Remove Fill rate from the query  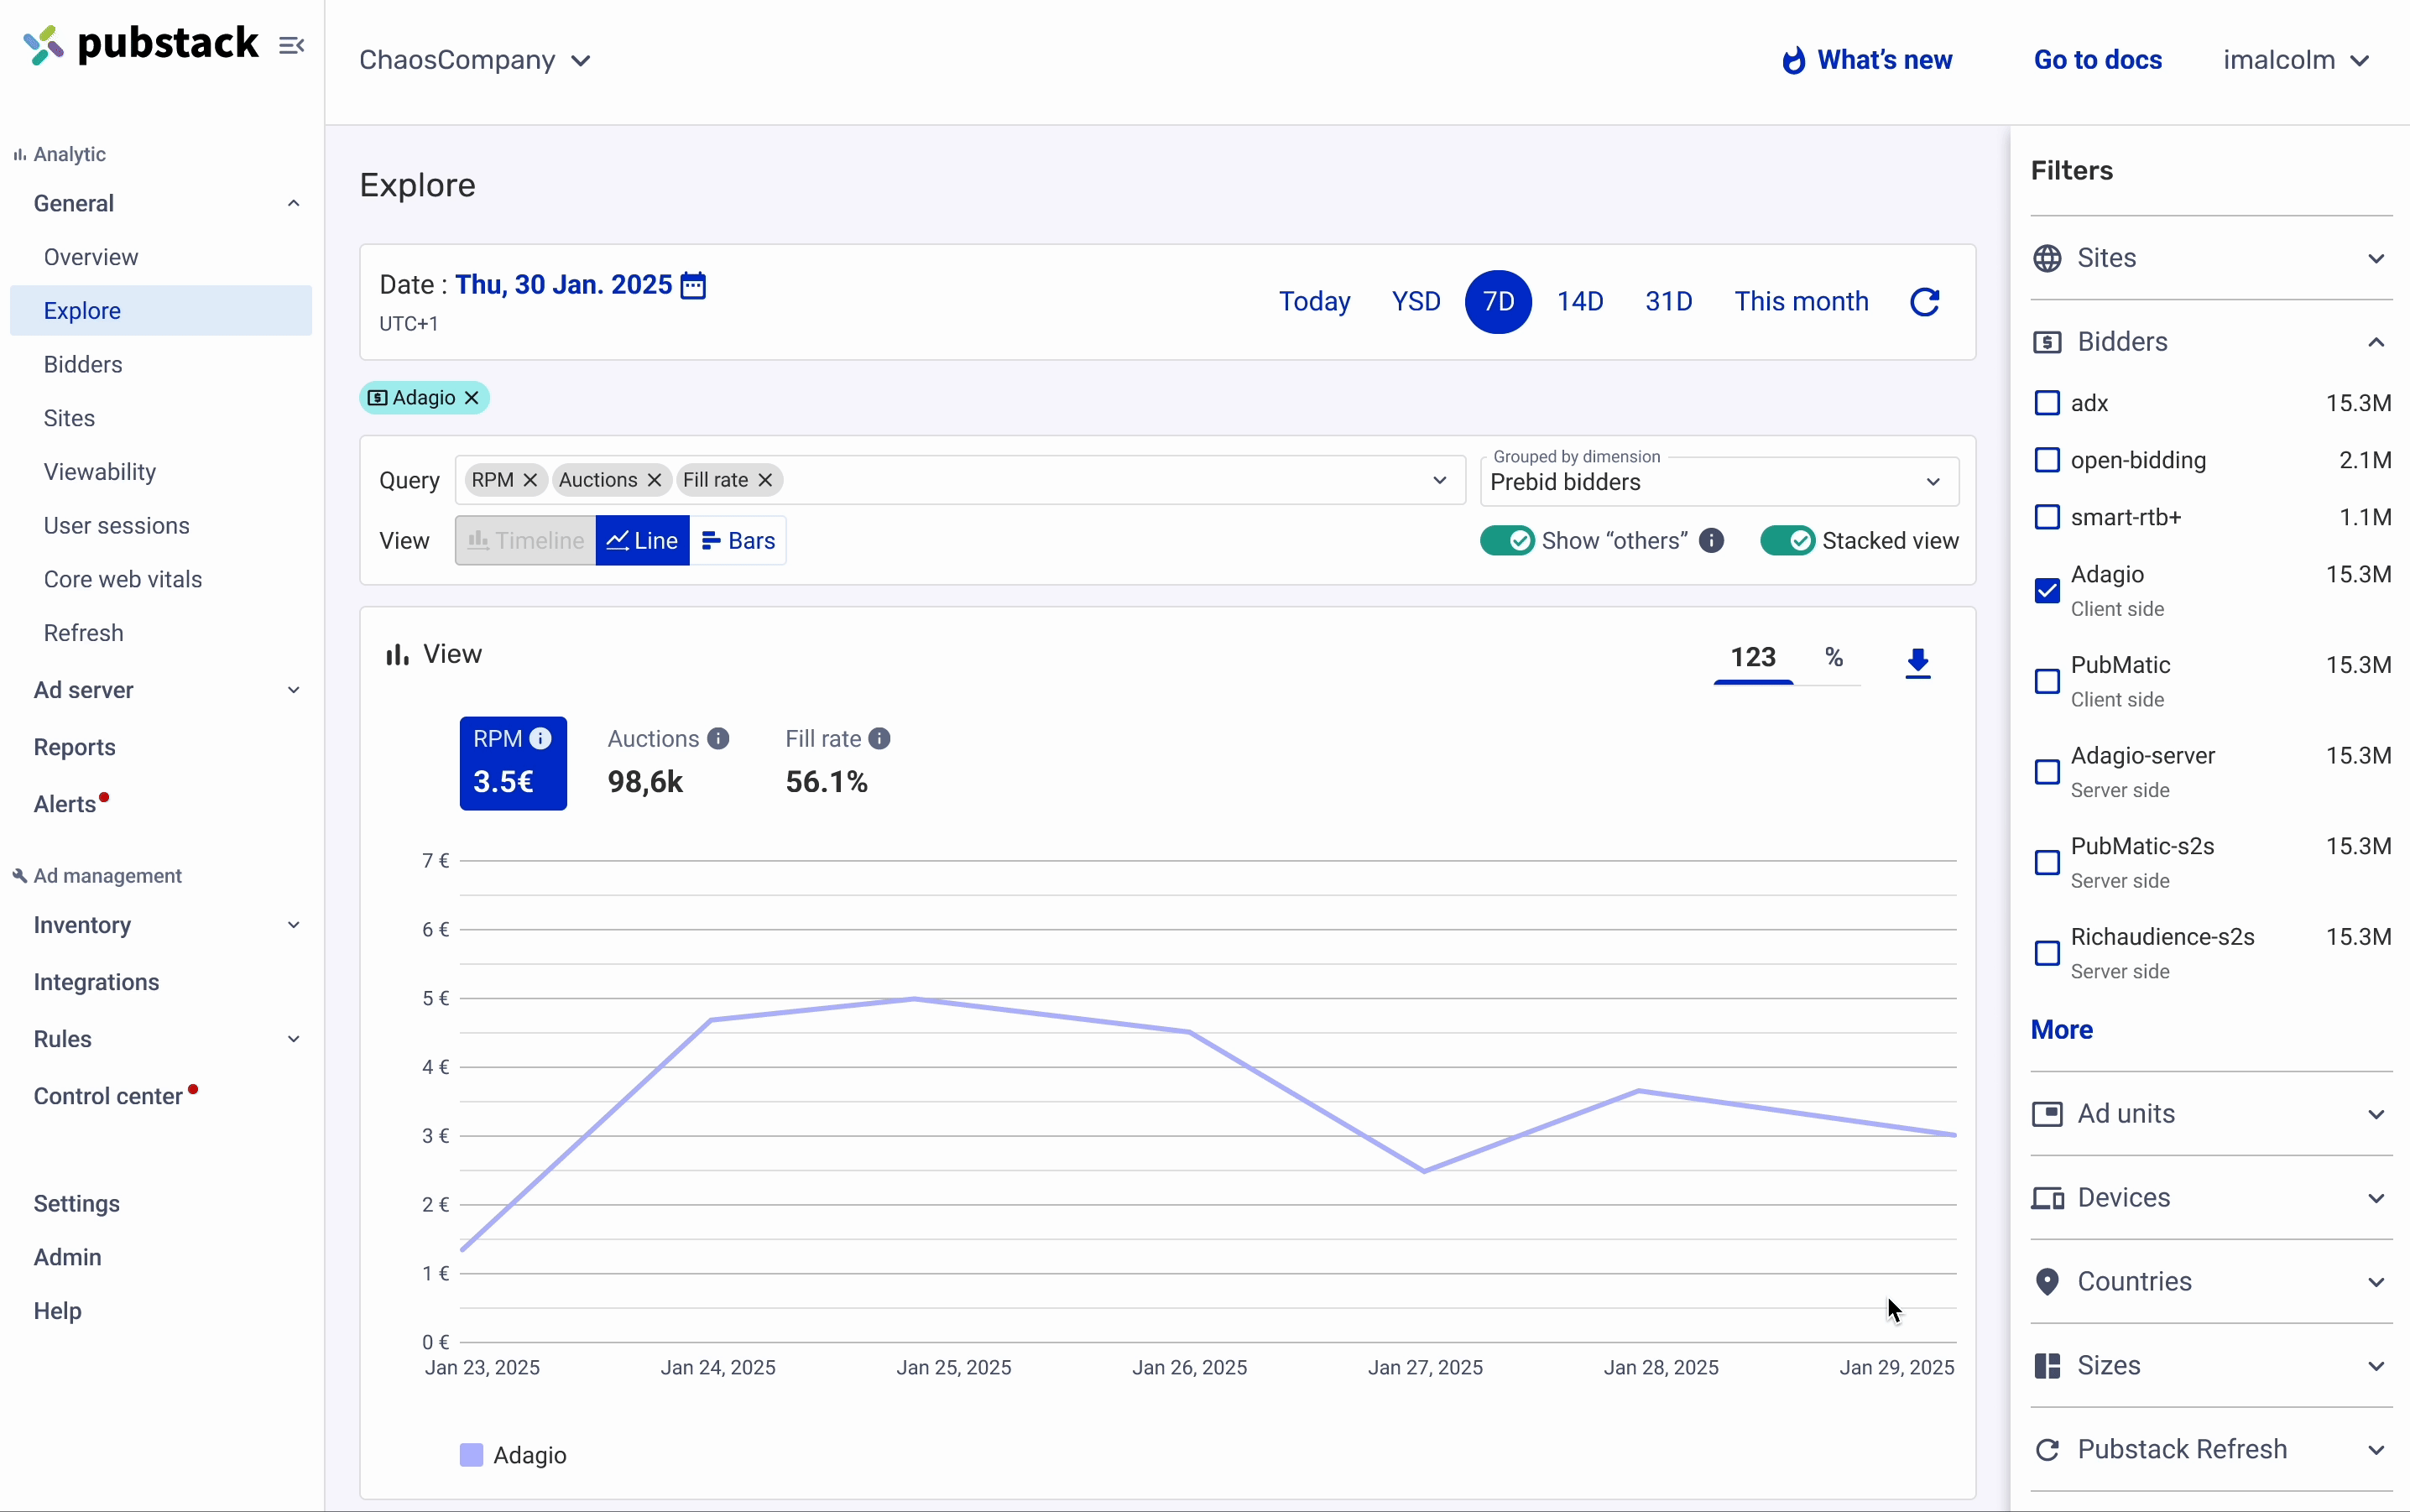tap(766, 481)
